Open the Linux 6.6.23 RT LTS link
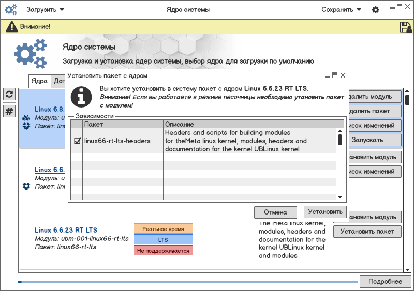Viewport: 414px width, 291px height. point(66,230)
